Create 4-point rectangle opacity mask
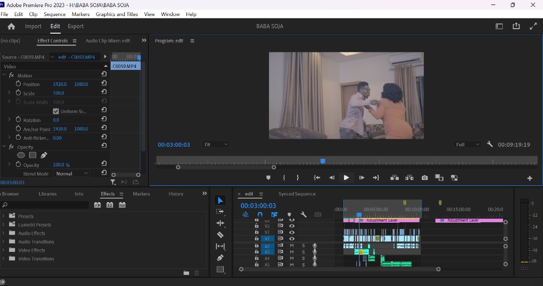 [33, 155]
